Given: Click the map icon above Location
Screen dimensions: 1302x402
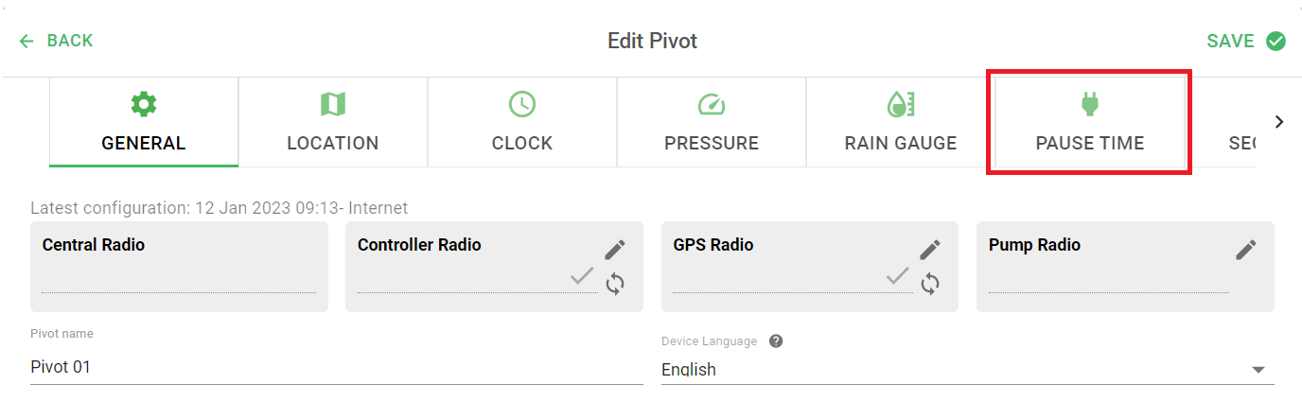Looking at the screenshot, I should pos(333,104).
